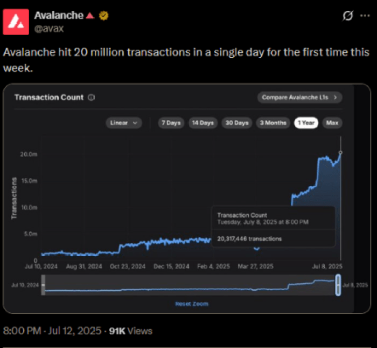Click the Reset Zoom link
Screen dimensions: 377x348
192,304
